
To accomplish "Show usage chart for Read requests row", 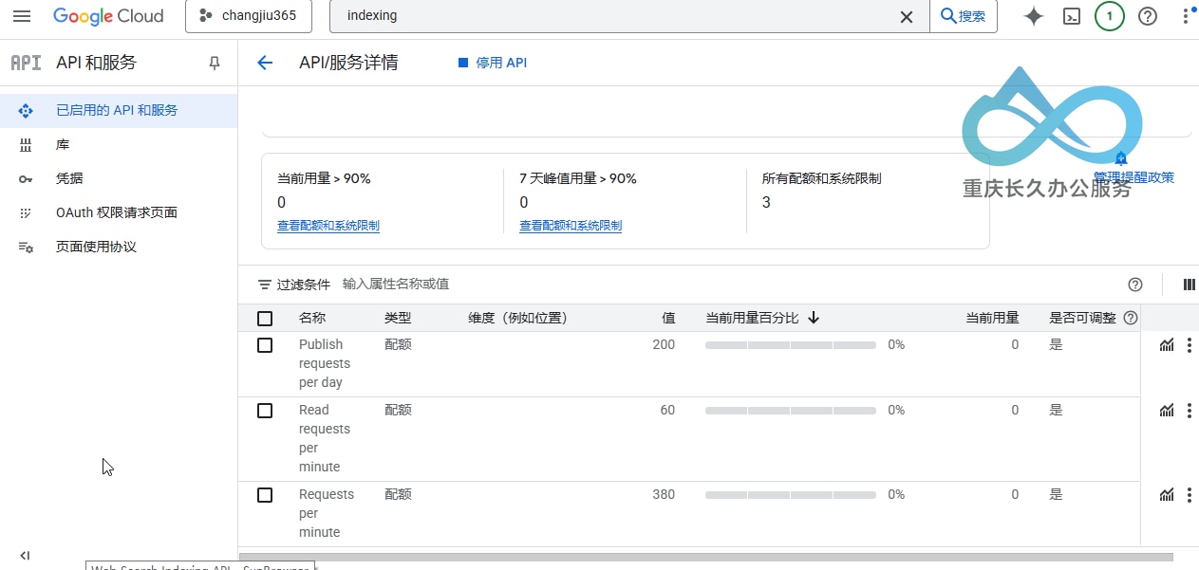I will point(1167,411).
